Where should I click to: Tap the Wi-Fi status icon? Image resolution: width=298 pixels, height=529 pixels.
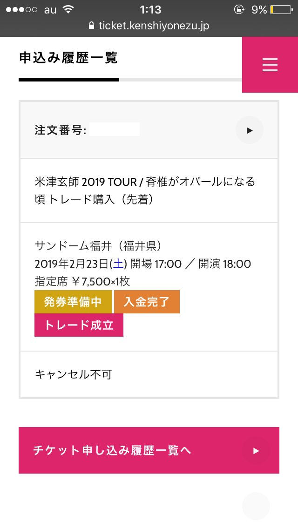click(68, 10)
